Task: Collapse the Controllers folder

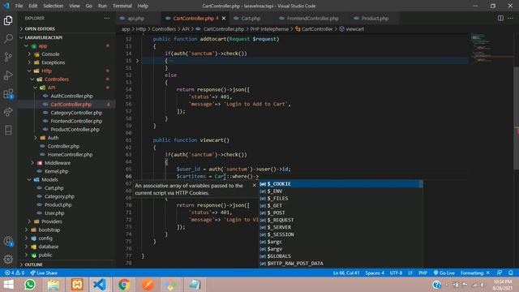Action: [x=66, y=79]
